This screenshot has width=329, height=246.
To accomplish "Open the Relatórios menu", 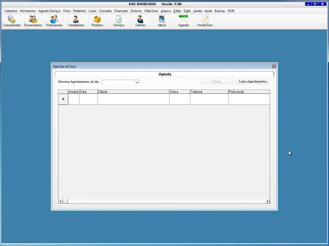I will [x=80, y=11].
